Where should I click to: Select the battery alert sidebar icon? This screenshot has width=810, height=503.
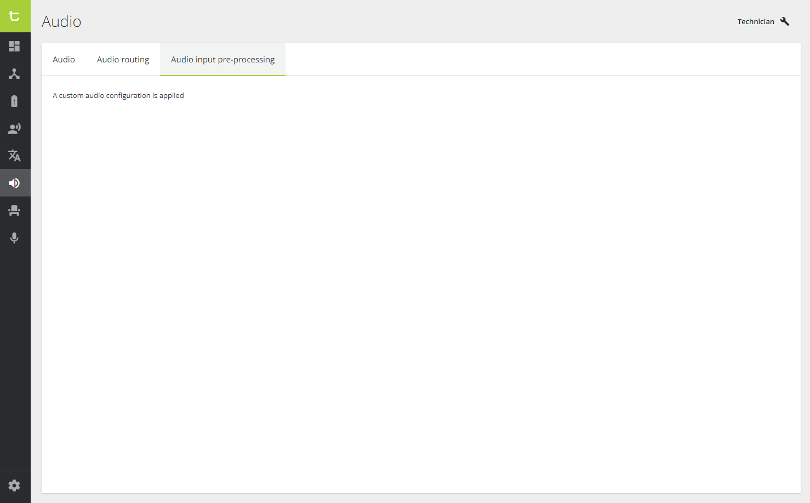point(15,101)
